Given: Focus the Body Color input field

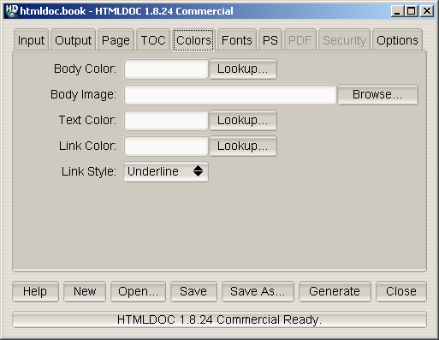Looking at the screenshot, I should coord(166,69).
